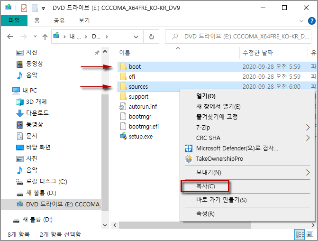Switch to the 보기 ribbon tab

click(x=84, y=20)
